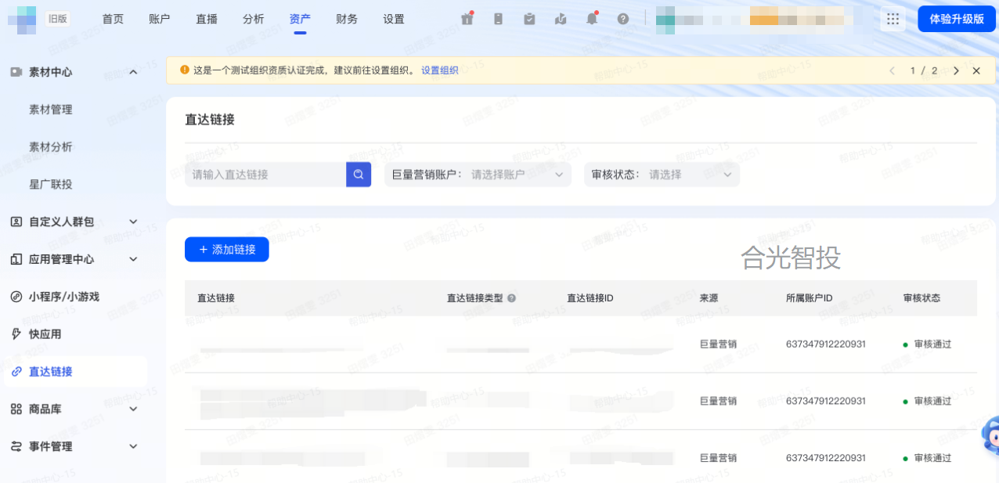Image resolution: width=999 pixels, height=483 pixels.
Task: Open the gift rewards icon
Action: (467, 19)
